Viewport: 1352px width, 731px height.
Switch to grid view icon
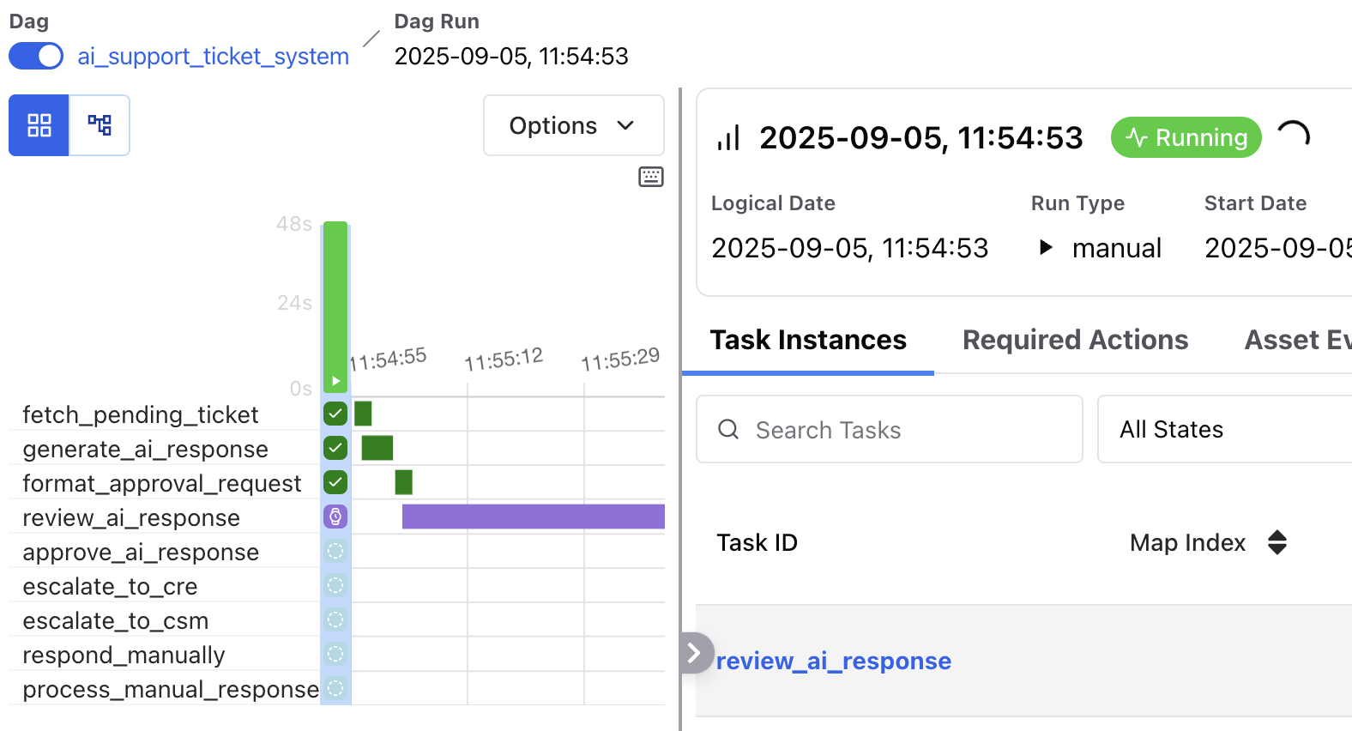[x=39, y=125]
